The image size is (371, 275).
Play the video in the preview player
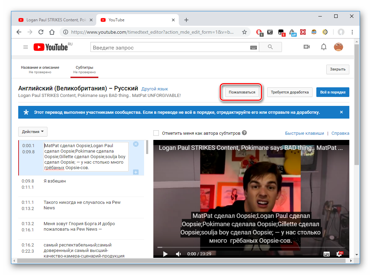pos(165,254)
